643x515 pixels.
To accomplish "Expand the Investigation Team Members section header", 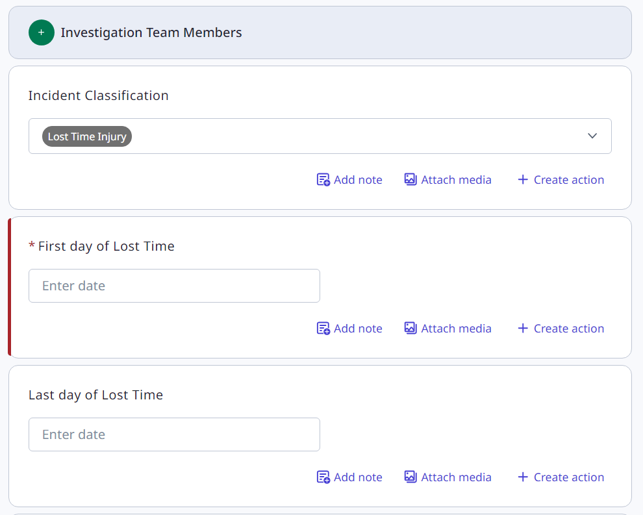I will coord(151,32).
